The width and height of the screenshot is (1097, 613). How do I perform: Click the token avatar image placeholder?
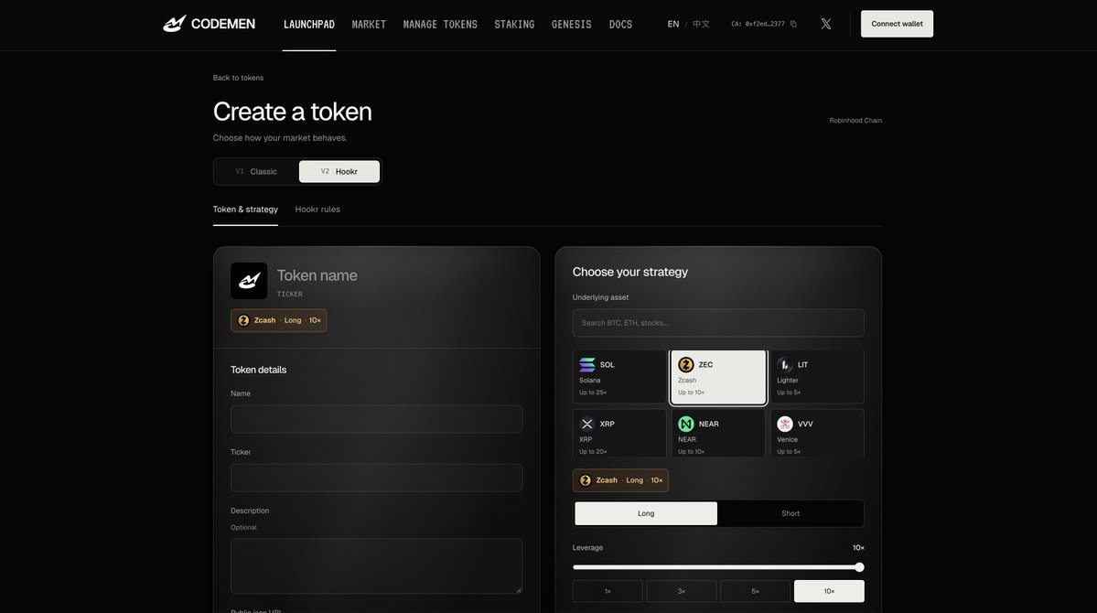pyautogui.click(x=248, y=281)
